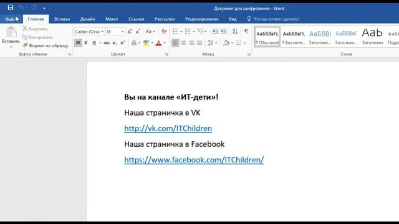Click the numbered list icon
This screenshot has height=224, width=399.
[x=188, y=32]
